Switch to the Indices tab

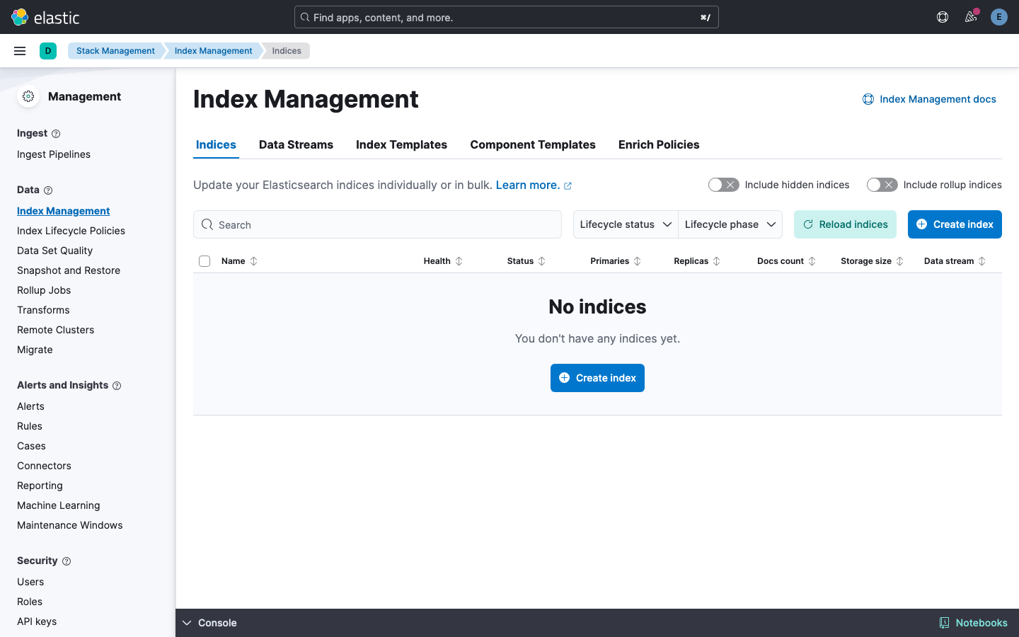tap(216, 144)
